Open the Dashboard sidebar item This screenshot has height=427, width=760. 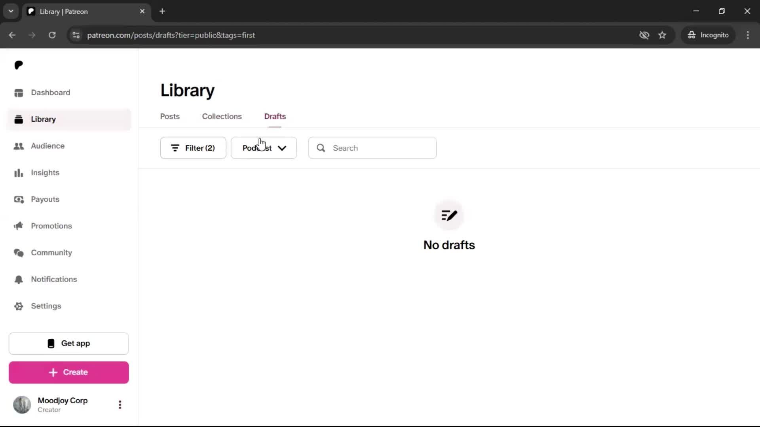pyautogui.click(x=68, y=93)
